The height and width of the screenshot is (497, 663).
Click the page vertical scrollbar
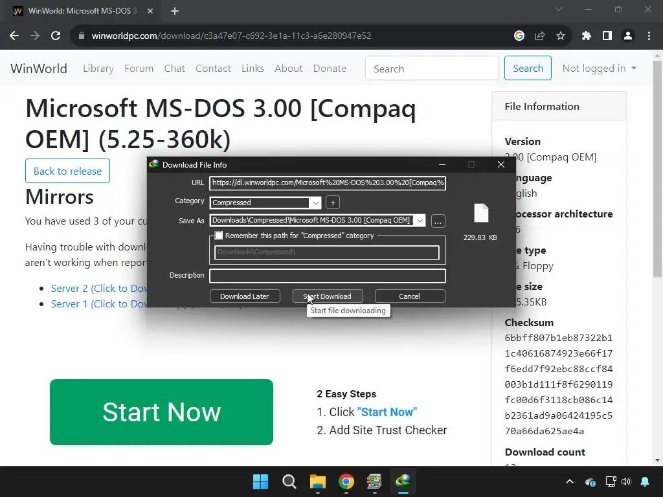point(657,169)
